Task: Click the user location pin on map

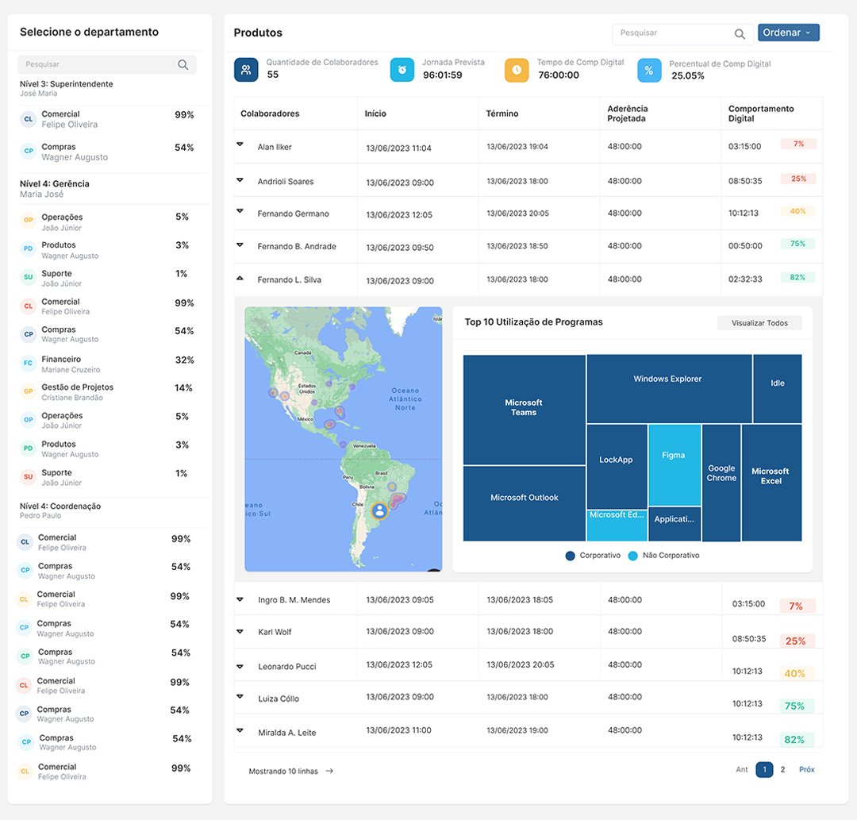Action: coord(380,510)
